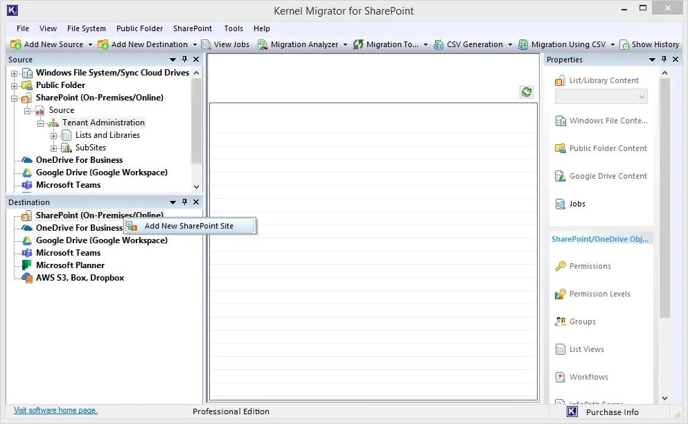The width and height of the screenshot is (688, 424).
Task: Collapse the Tenant Administration node
Action: 40,124
